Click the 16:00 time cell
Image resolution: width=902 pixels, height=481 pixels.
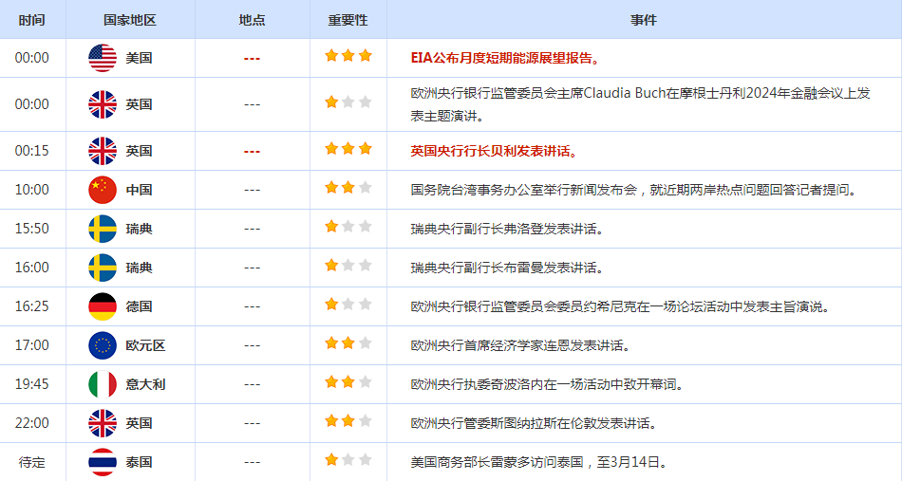pos(32,268)
